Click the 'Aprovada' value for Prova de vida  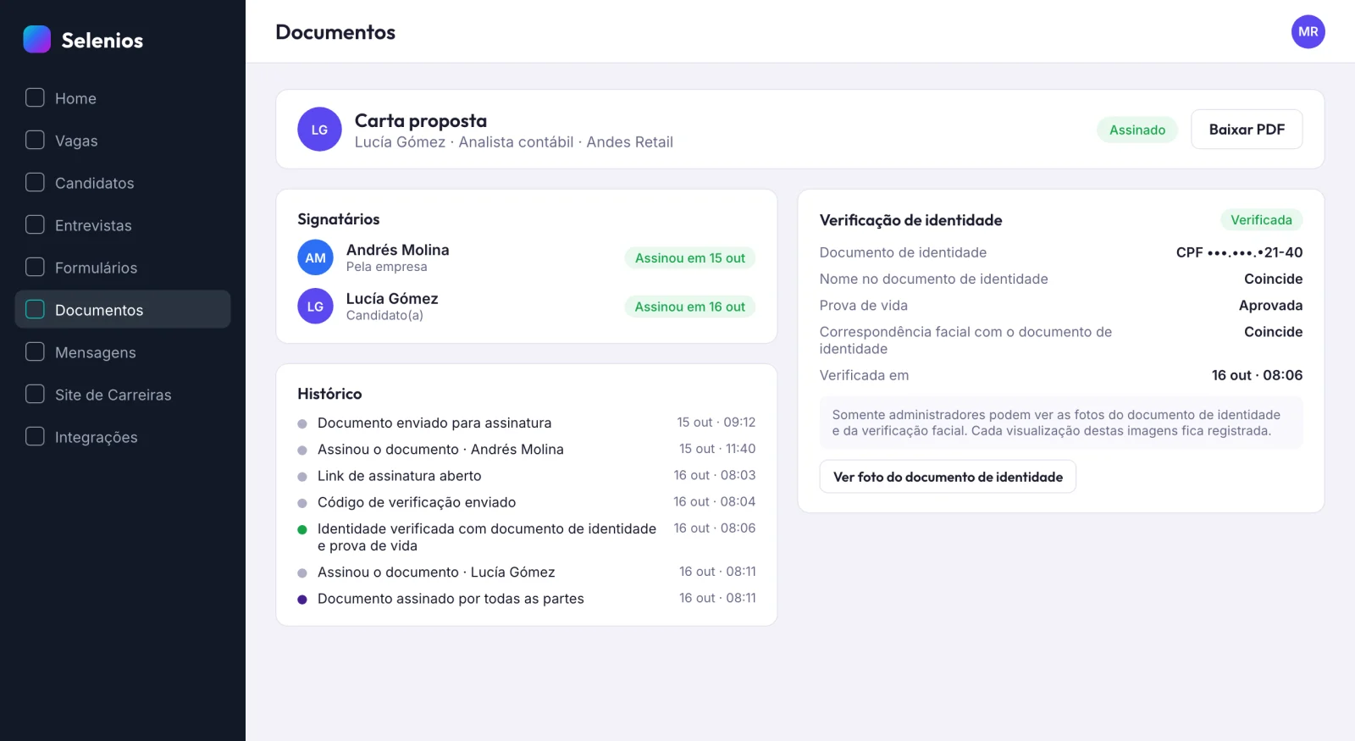(x=1270, y=306)
